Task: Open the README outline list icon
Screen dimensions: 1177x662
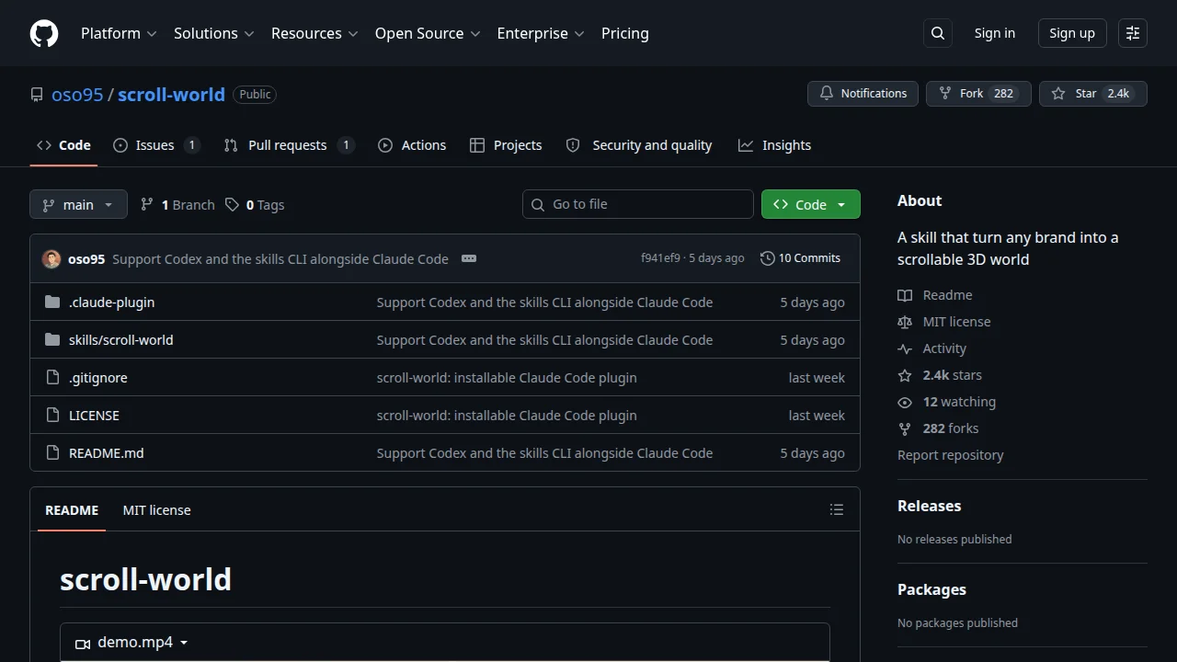Action: [x=837, y=509]
